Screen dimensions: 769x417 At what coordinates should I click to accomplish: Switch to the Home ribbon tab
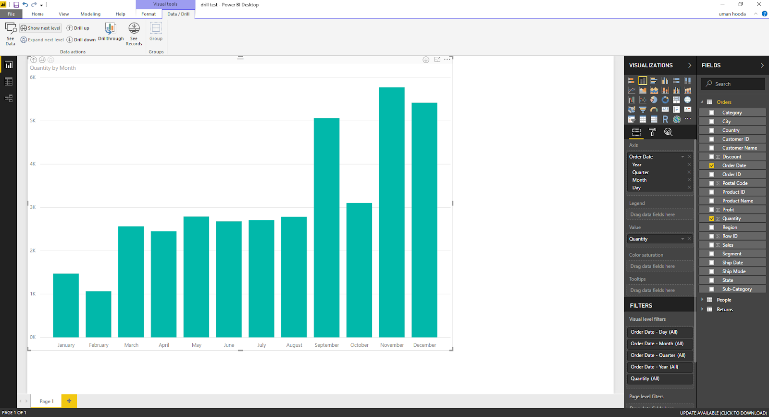(37, 14)
